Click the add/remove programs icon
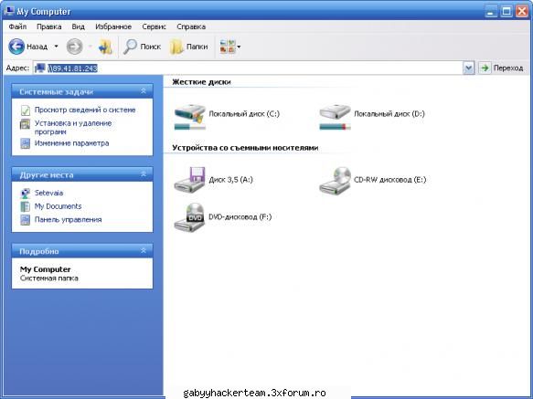Image resolution: width=533 pixels, height=399 pixels. 26,124
